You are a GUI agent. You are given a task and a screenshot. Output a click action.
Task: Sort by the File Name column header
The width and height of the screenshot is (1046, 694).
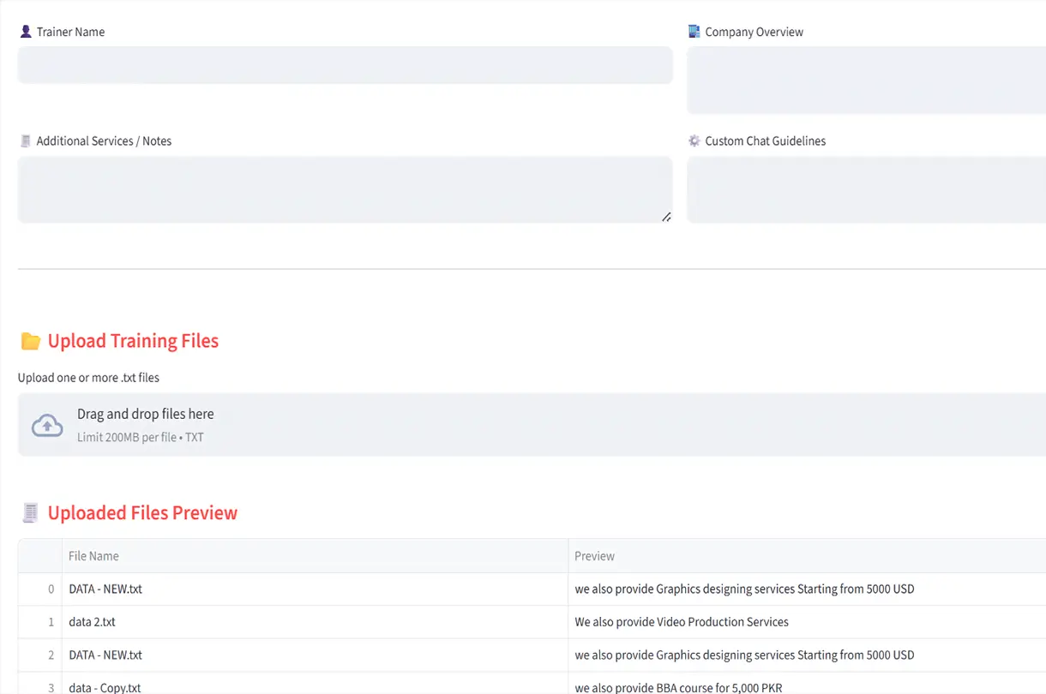94,556
